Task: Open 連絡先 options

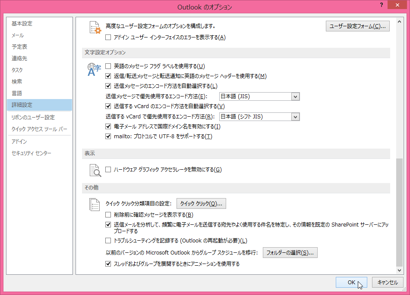Action: [x=39, y=59]
